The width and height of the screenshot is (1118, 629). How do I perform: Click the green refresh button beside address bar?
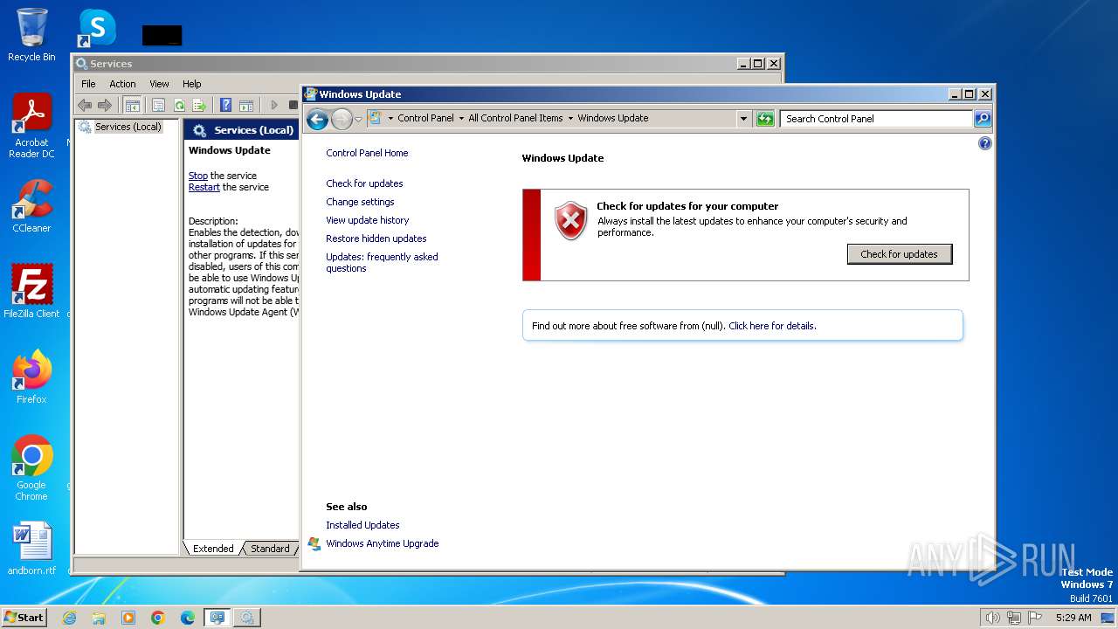[x=765, y=119]
